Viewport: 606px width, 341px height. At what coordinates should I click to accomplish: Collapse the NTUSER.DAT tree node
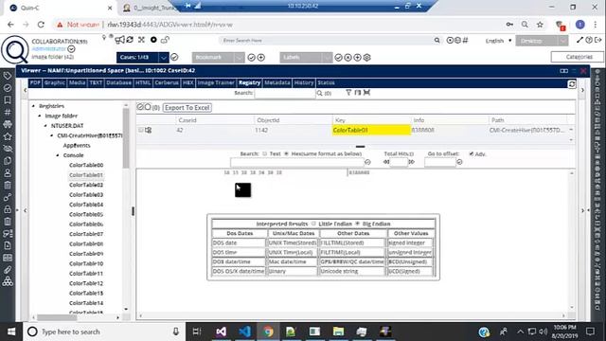(45, 126)
